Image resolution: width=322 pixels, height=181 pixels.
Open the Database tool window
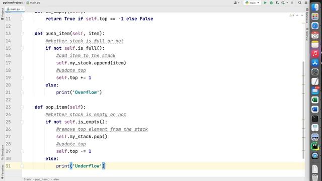(x=307, y=16)
